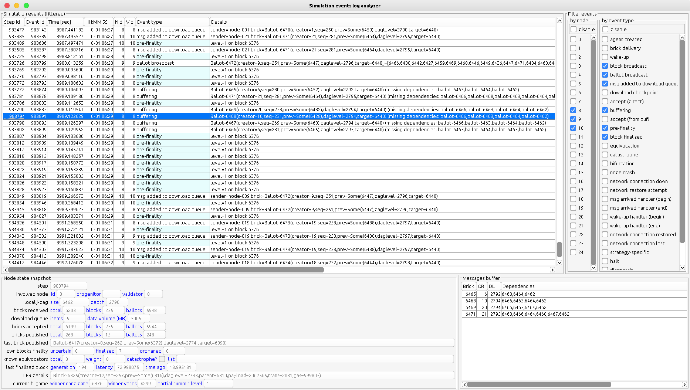The width and height of the screenshot is (690, 390).
Task: Check 'network connection down' filter
Action: (605, 181)
